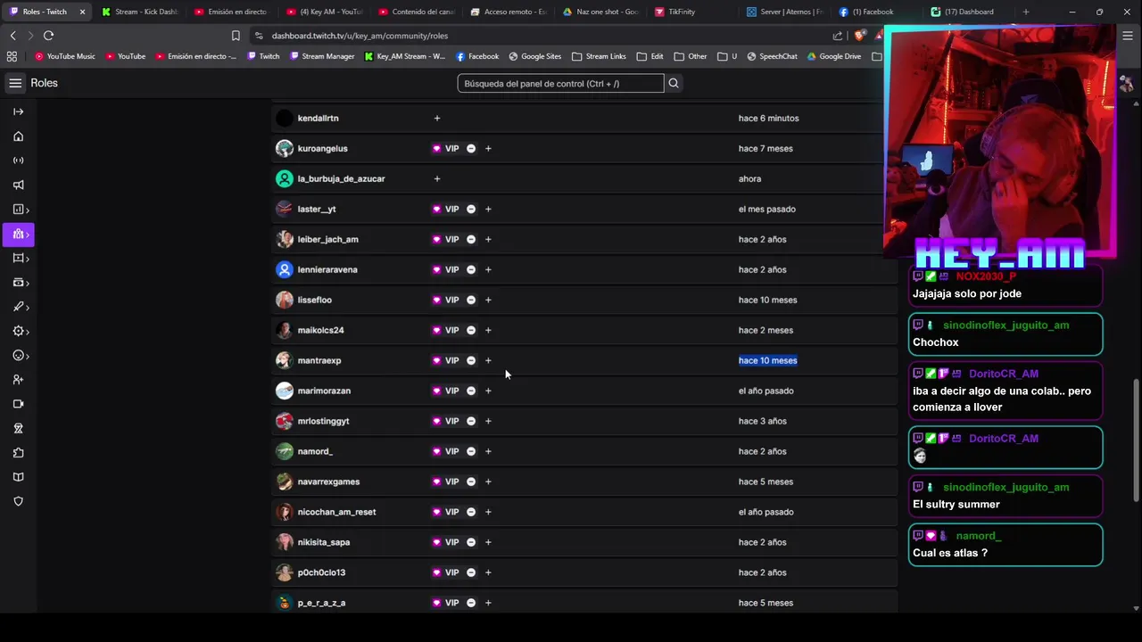Expand the Content section in sidebar
1142x642 pixels.
(18, 258)
